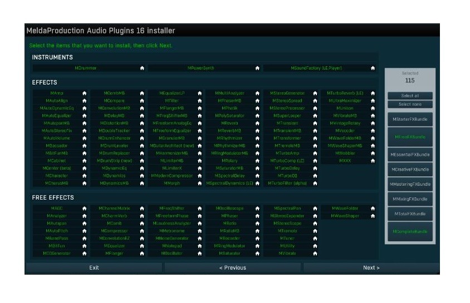Click the home icon beside MMorph
The height and width of the screenshot is (303, 470).
[x=199, y=183]
